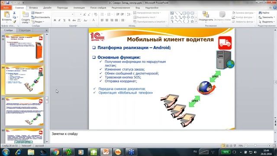The width and height of the screenshot is (277, 156).
Task: Switch to the Вставка ribbon tab
Action: tap(33, 8)
